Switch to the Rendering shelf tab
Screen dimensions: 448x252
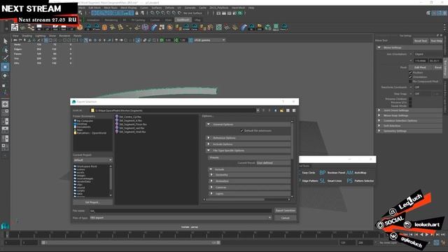(111, 20)
